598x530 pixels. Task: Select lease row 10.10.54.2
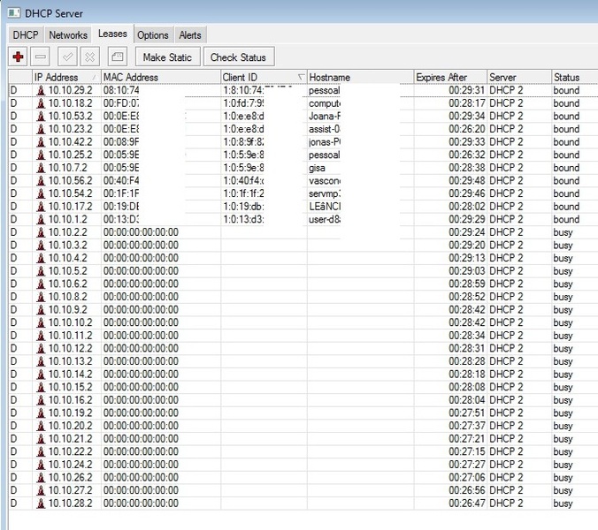point(303,193)
